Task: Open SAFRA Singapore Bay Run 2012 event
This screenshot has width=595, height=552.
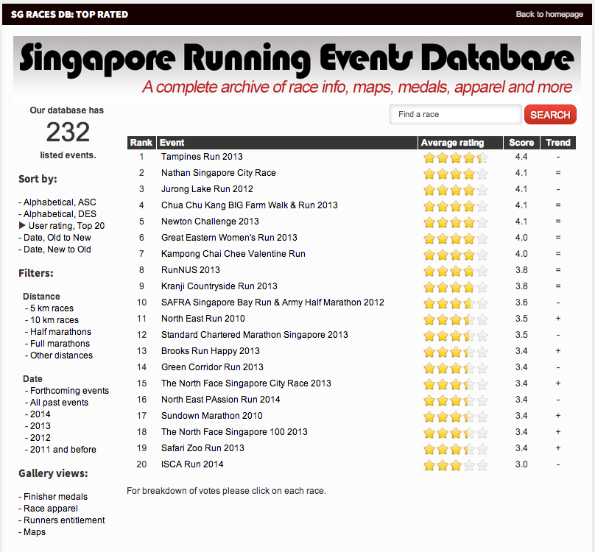Action: (273, 302)
